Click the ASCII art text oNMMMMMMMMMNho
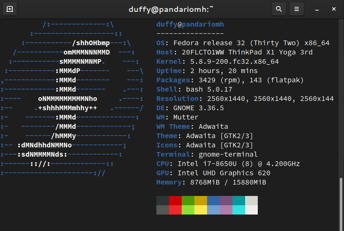This screenshot has height=231, width=344. pos(68,99)
